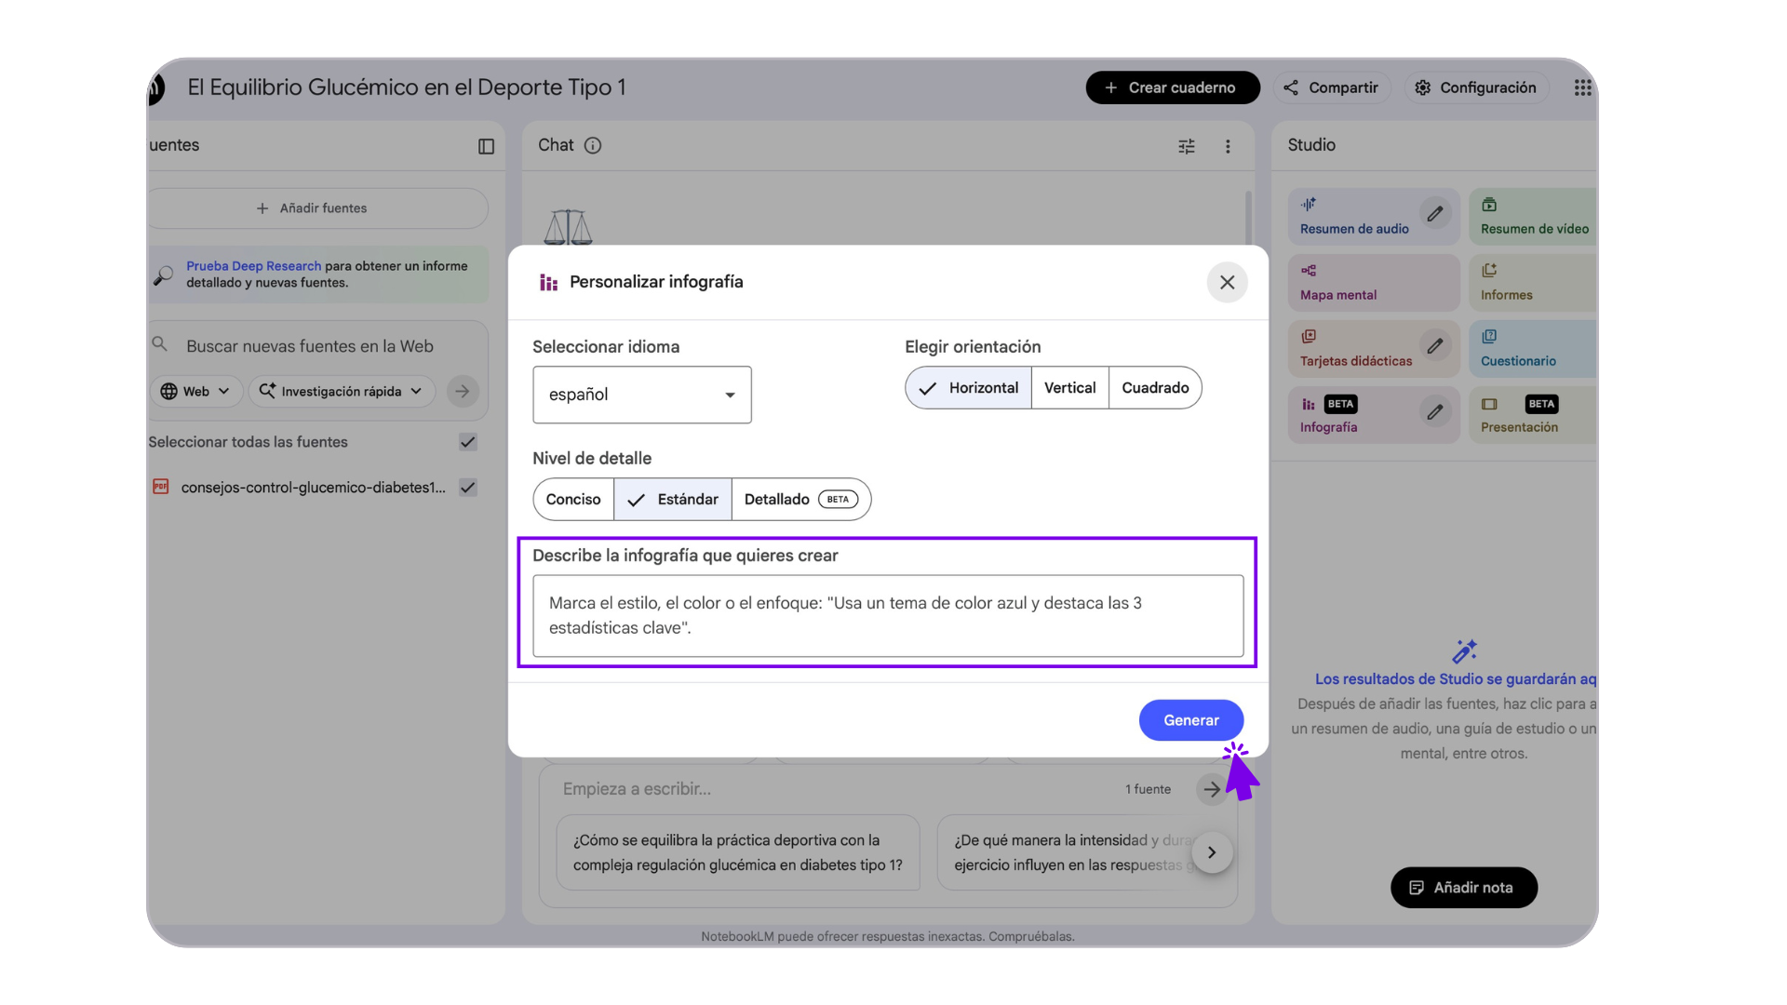Open the Prueba Deep Research link
This screenshot has width=1787, height=1005.
pos(253,266)
